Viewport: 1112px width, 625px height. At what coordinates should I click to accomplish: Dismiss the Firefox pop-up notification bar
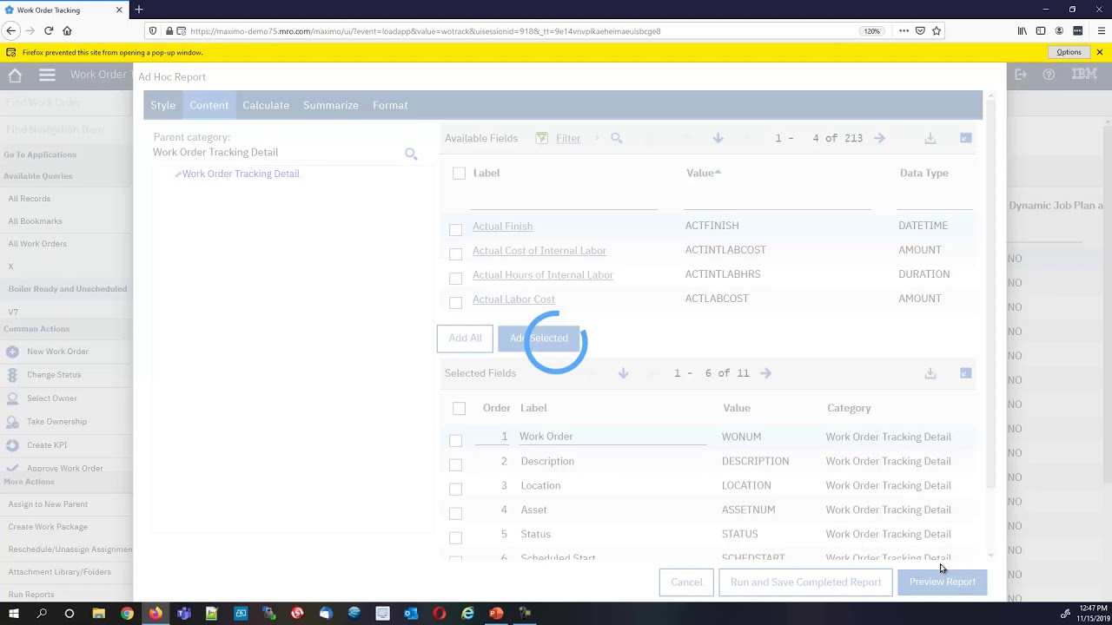[x=1100, y=52]
